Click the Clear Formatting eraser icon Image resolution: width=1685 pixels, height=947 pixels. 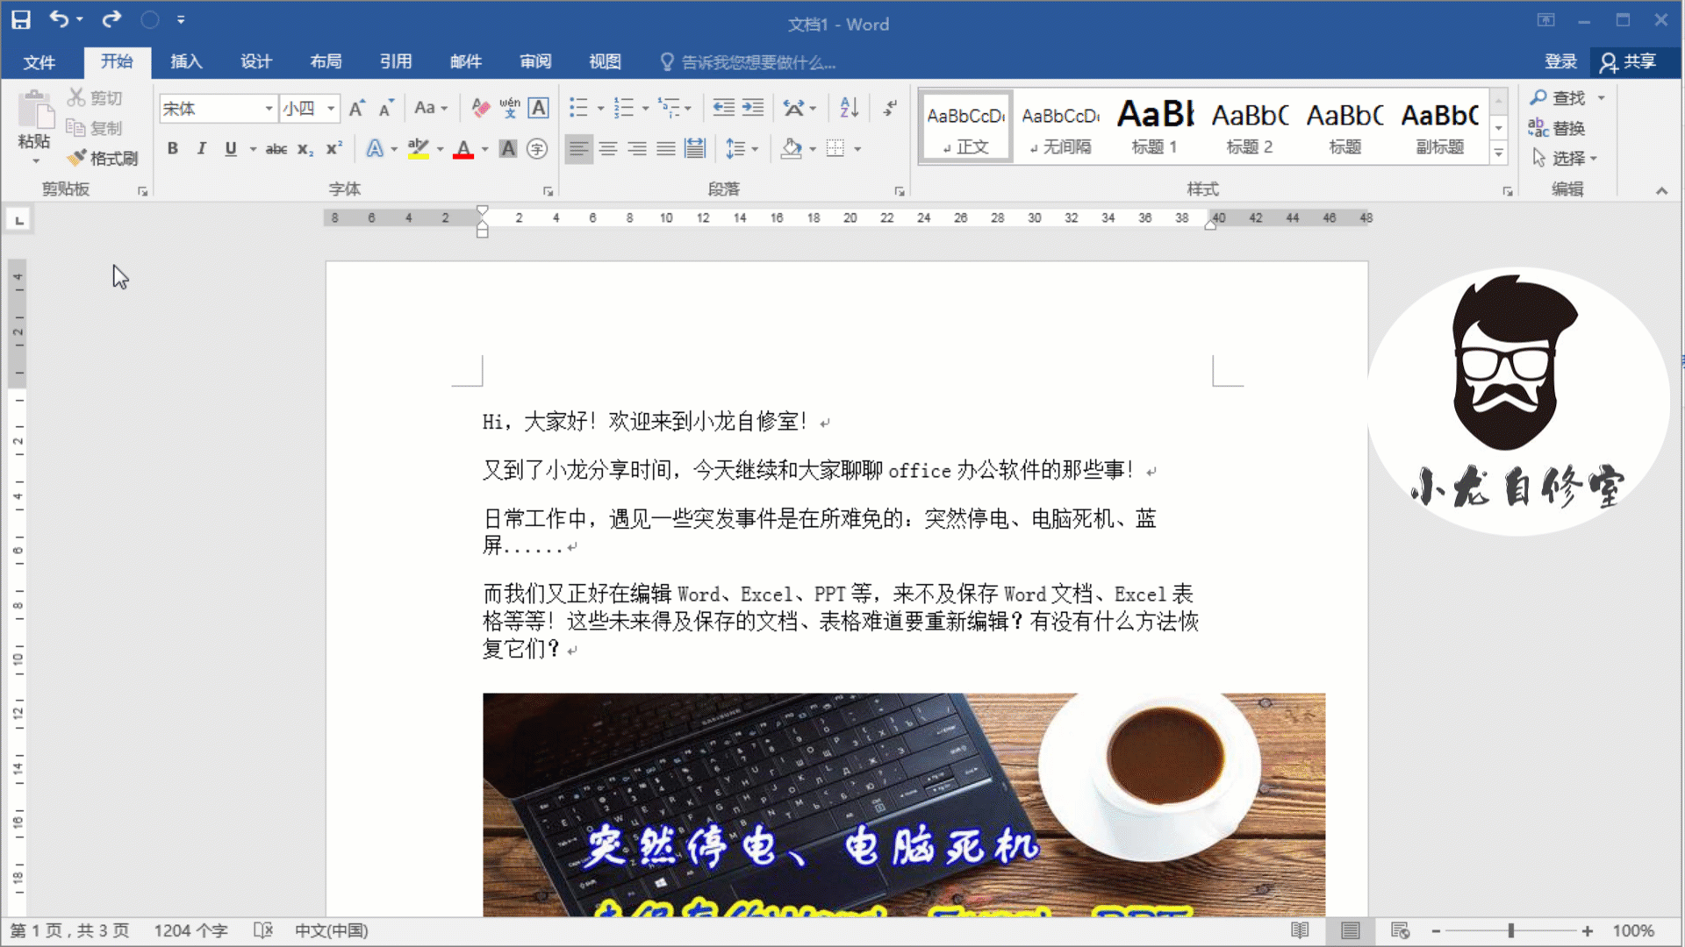coord(480,108)
